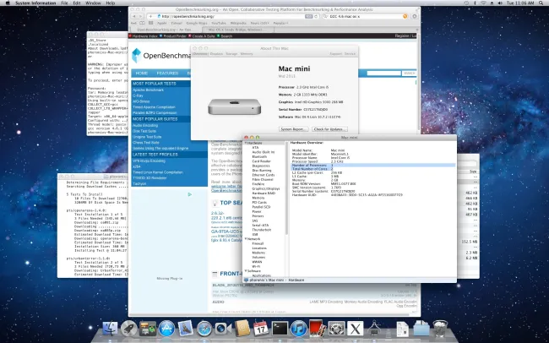Screen dimensions: 549x343
Task: Open Mission Control in the Dock
Action: pyautogui.click(x=148, y=329)
